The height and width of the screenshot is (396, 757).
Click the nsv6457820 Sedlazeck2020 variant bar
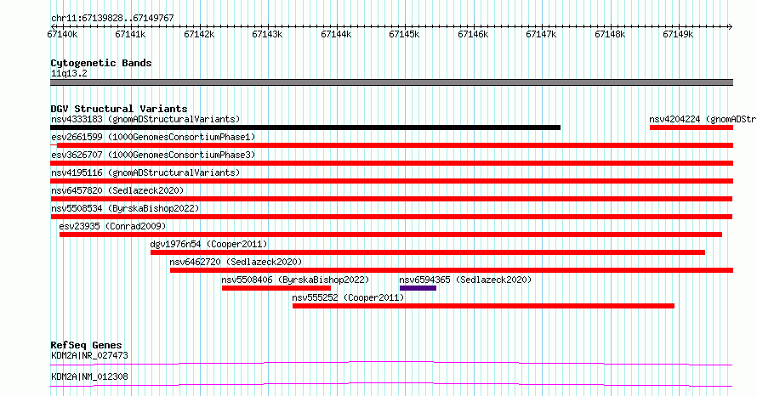pos(391,199)
